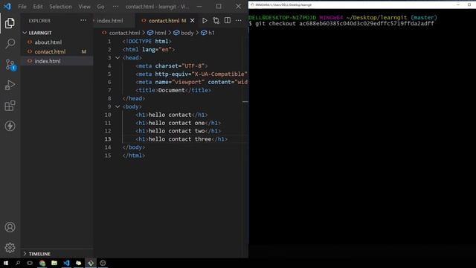The width and height of the screenshot is (476, 268).
Task: Open the last circular taskbar icon
Action: pyautogui.click(x=103, y=263)
